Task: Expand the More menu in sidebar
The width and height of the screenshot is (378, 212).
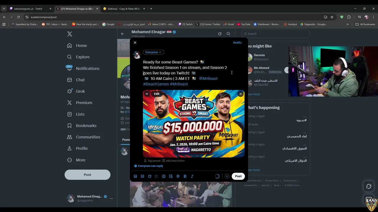Action: [76, 160]
